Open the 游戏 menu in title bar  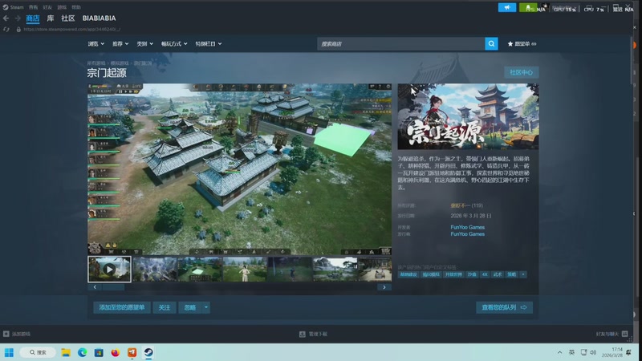(62, 7)
